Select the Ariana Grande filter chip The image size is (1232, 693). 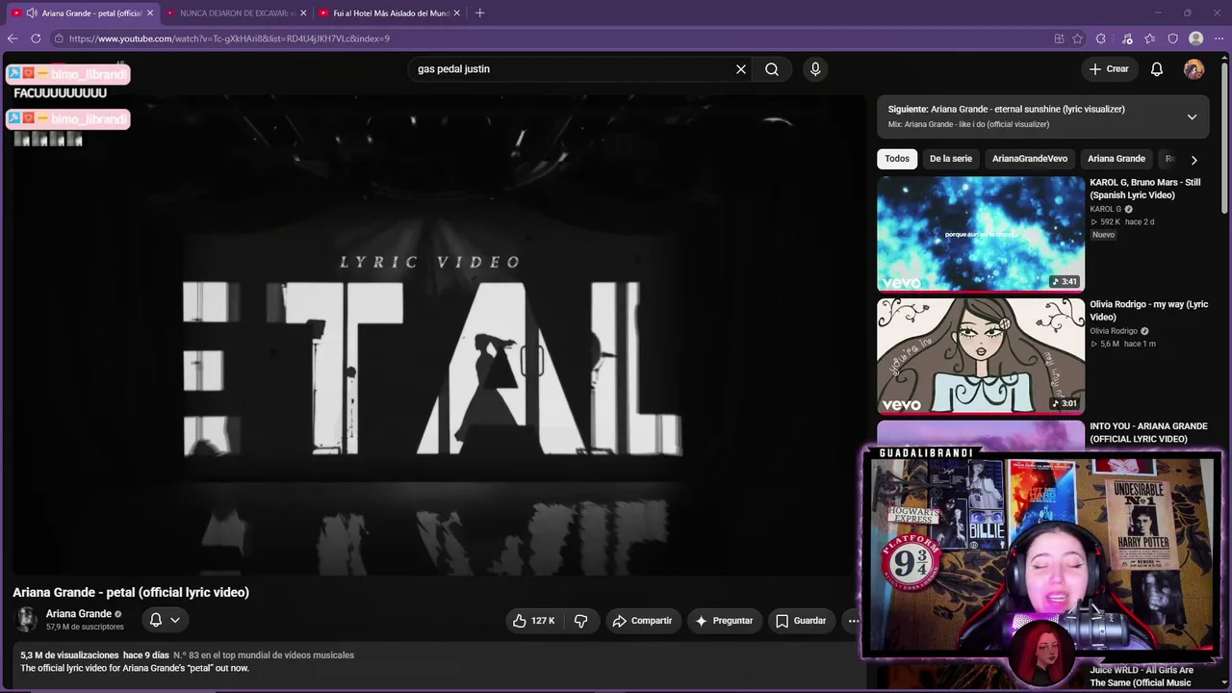point(1116,159)
